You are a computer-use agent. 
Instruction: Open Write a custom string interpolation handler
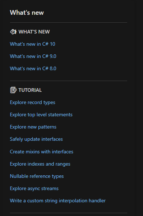coord(58,201)
